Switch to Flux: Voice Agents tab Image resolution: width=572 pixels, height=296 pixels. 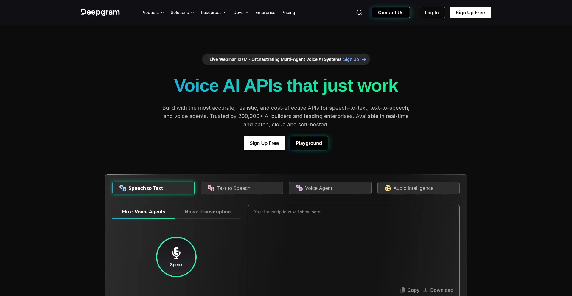tap(143, 212)
